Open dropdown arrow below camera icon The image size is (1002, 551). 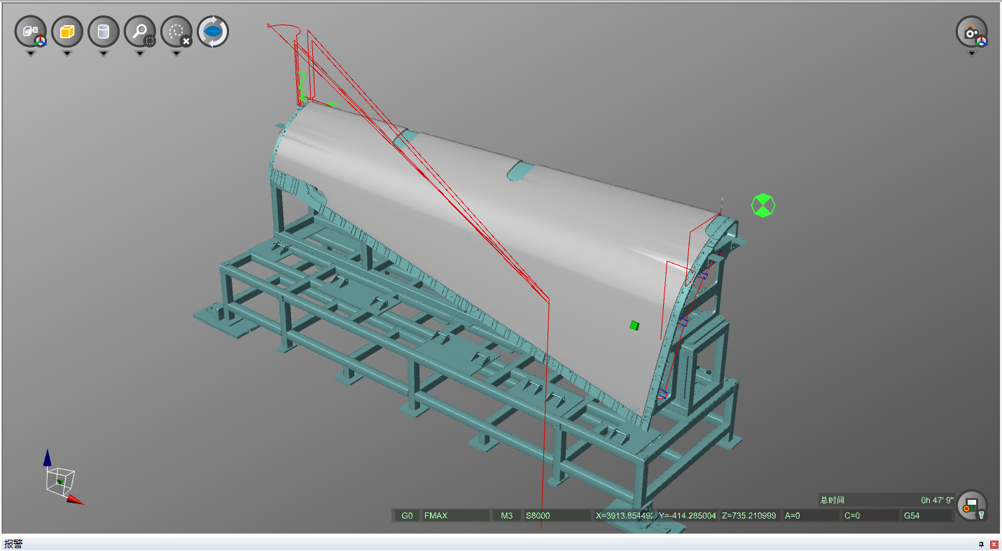(972, 53)
